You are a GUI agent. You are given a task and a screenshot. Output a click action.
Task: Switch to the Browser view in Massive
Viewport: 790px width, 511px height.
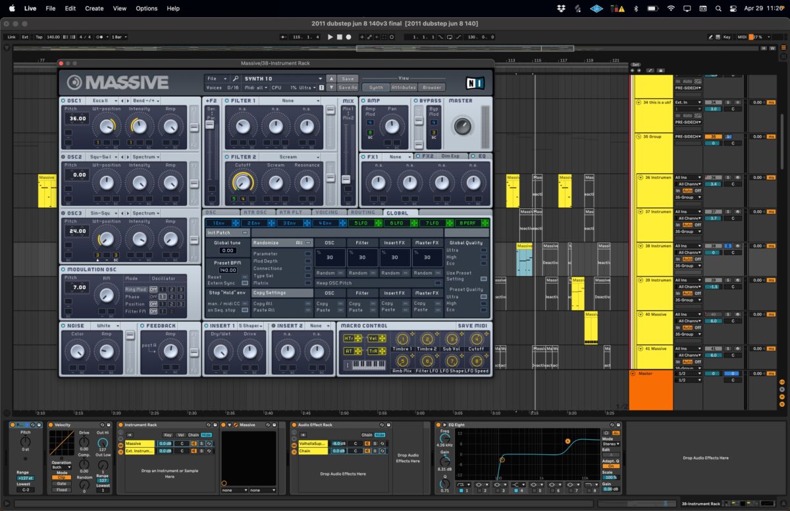tap(432, 87)
